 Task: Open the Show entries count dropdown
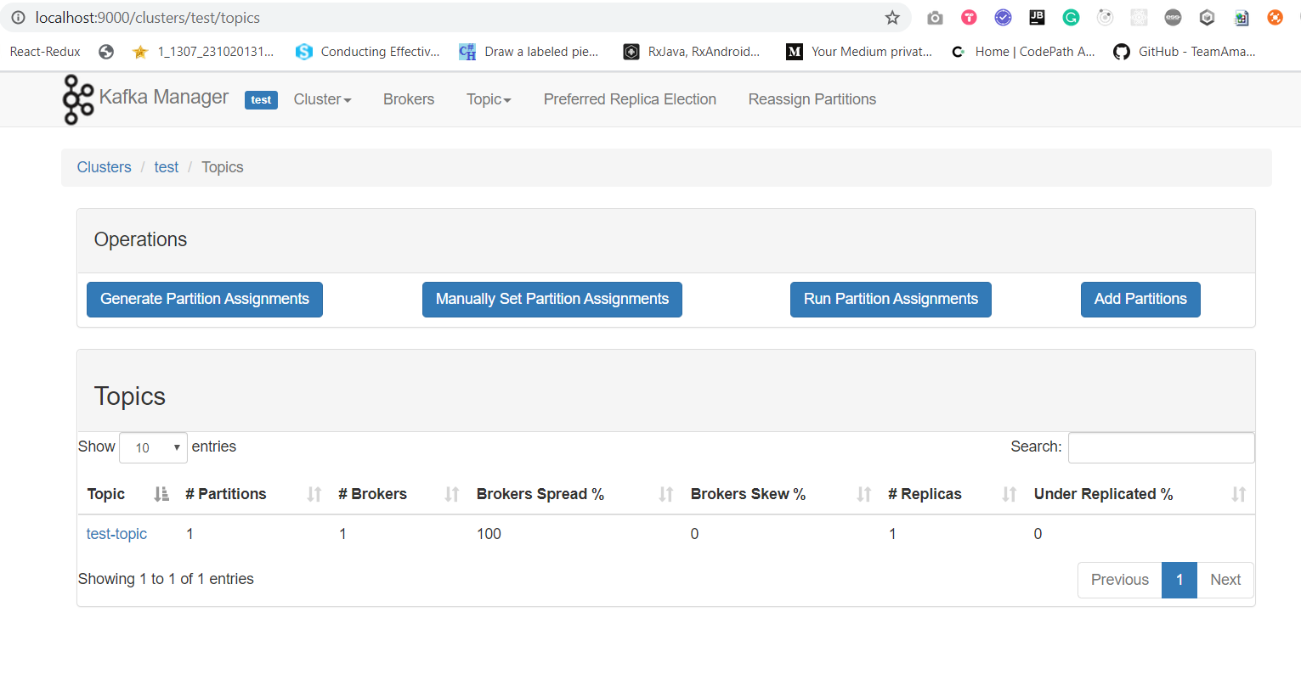coord(153,447)
